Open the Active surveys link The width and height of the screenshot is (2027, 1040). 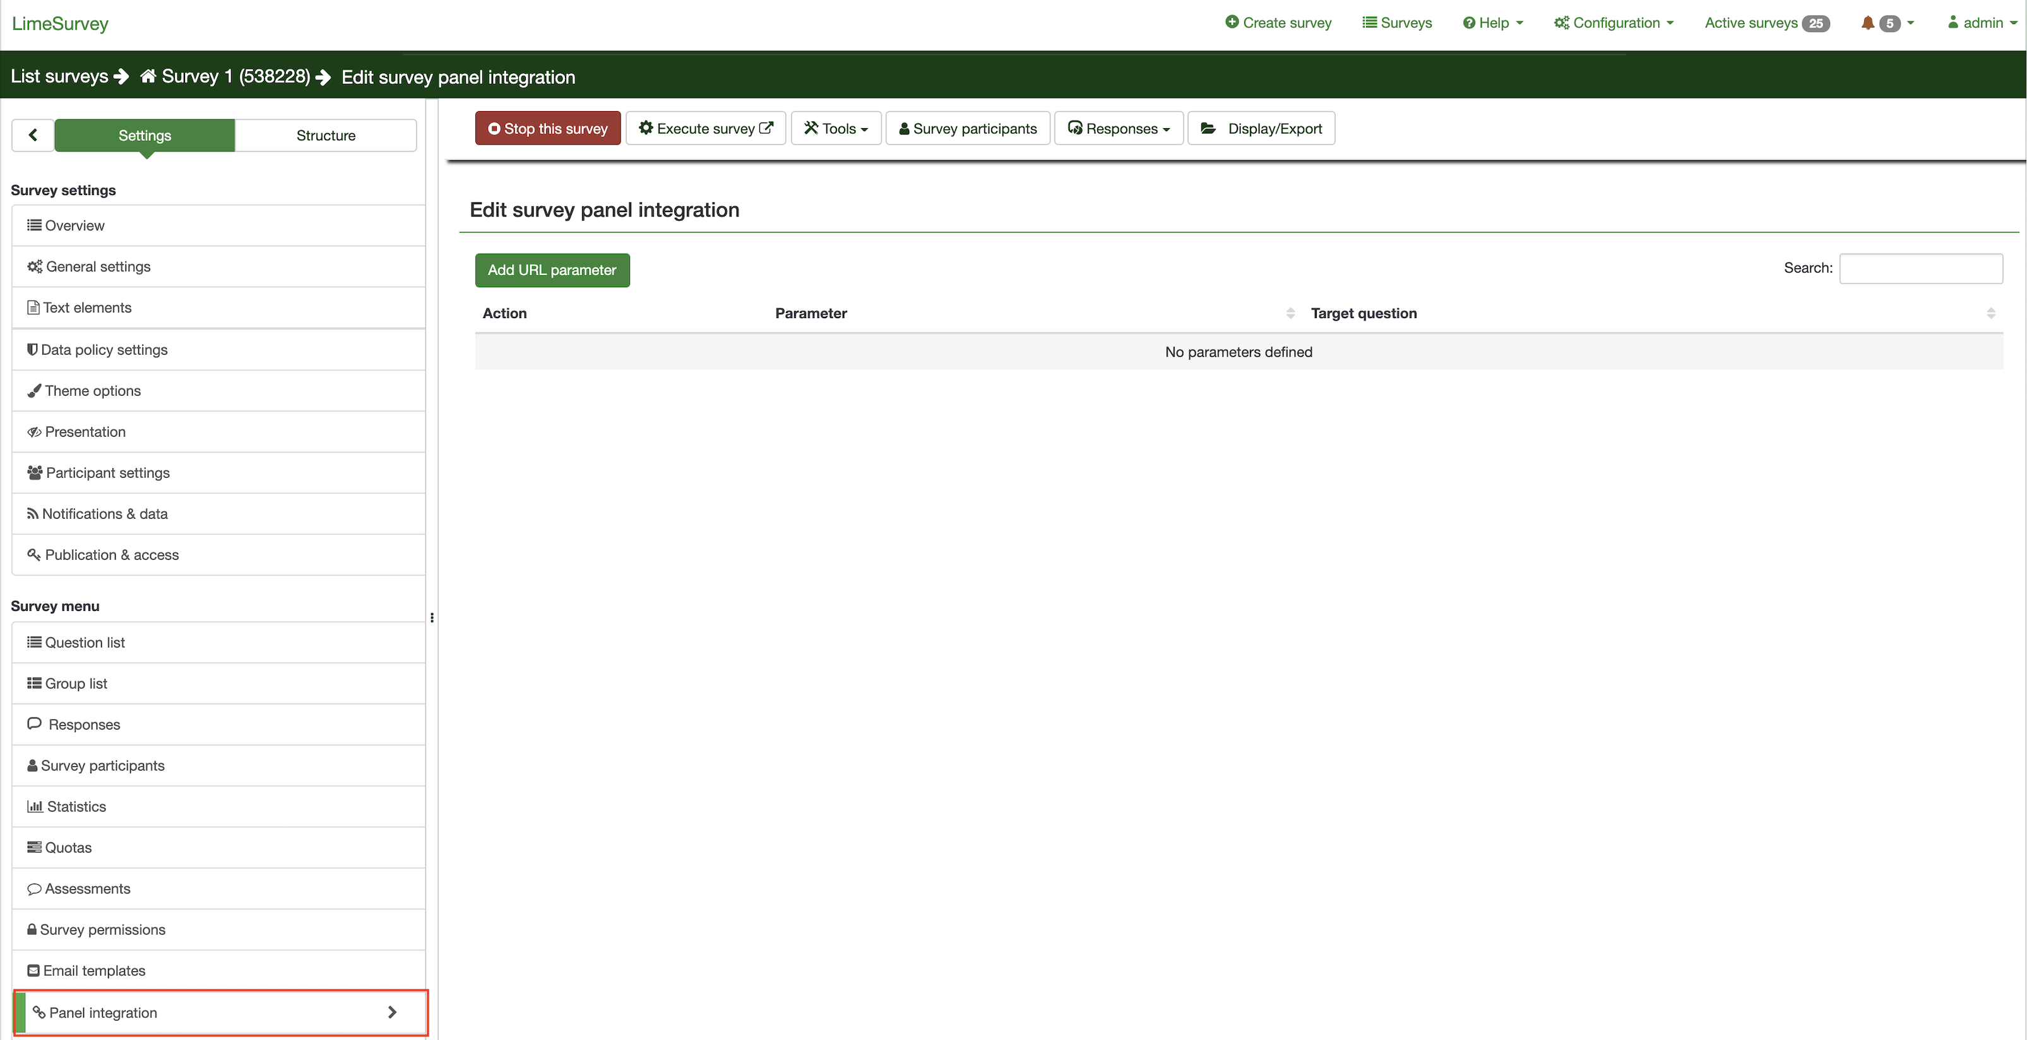[1766, 23]
